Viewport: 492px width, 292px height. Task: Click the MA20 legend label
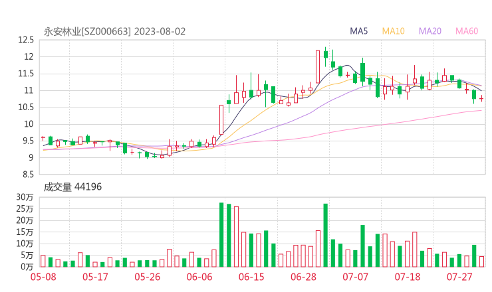tap(430, 31)
